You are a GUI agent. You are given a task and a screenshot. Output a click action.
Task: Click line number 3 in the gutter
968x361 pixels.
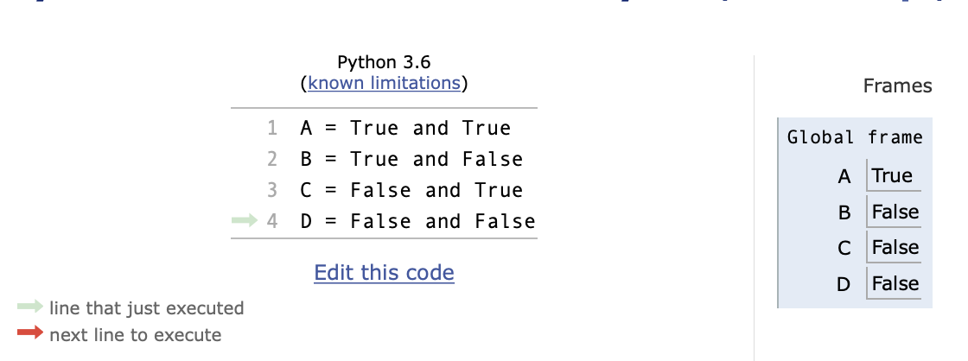point(272,190)
